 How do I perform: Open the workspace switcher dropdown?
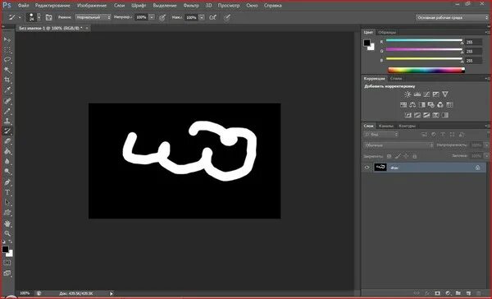point(452,17)
